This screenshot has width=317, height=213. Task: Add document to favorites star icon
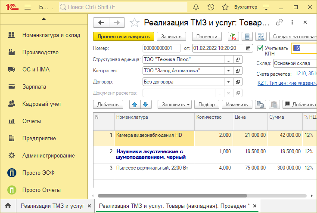(x=134, y=23)
